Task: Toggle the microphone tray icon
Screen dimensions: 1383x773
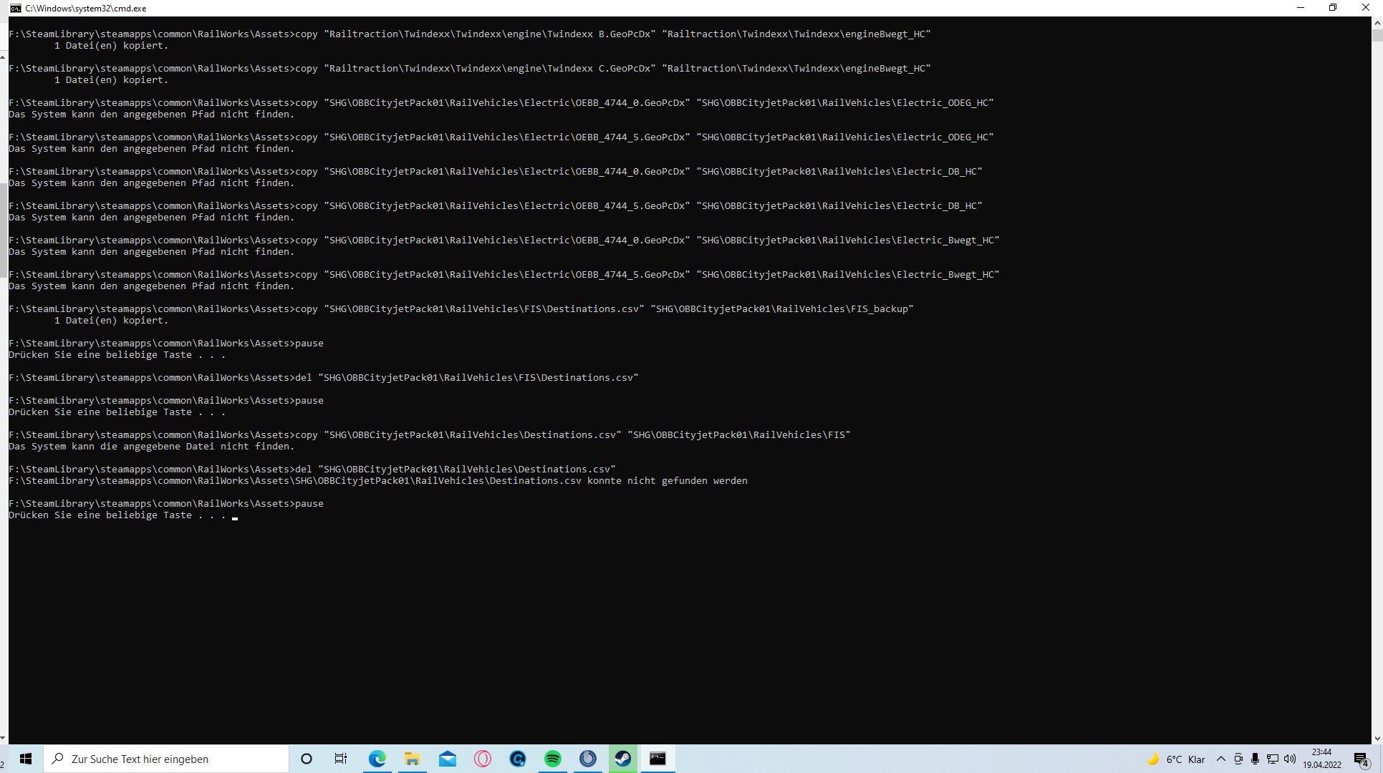Action: coord(1255,759)
